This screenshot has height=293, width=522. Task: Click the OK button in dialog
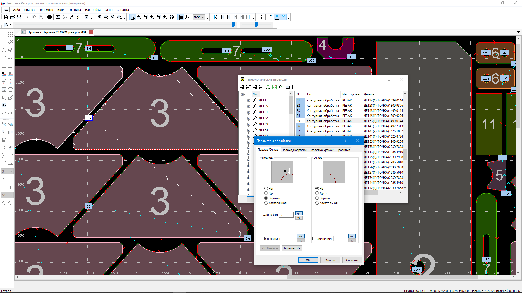[308, 260]
